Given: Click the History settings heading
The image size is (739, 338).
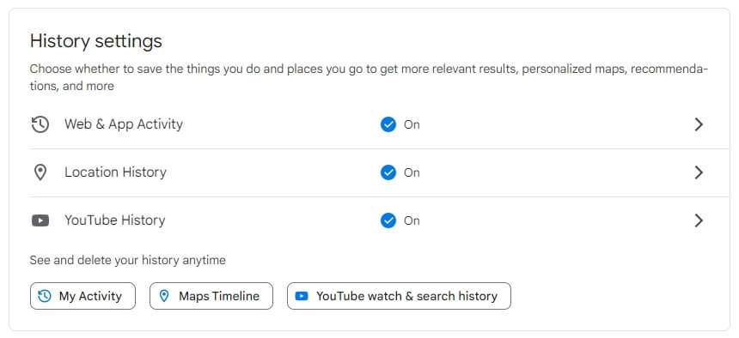Looking at the screenshot, I should 95,41.
